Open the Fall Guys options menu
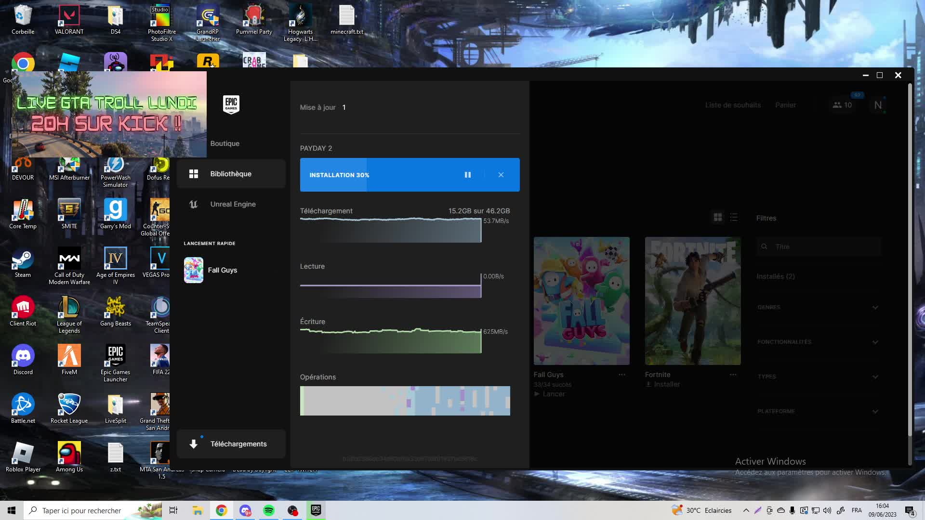Viewport: 925px width, 520px height. coord(622,375)
